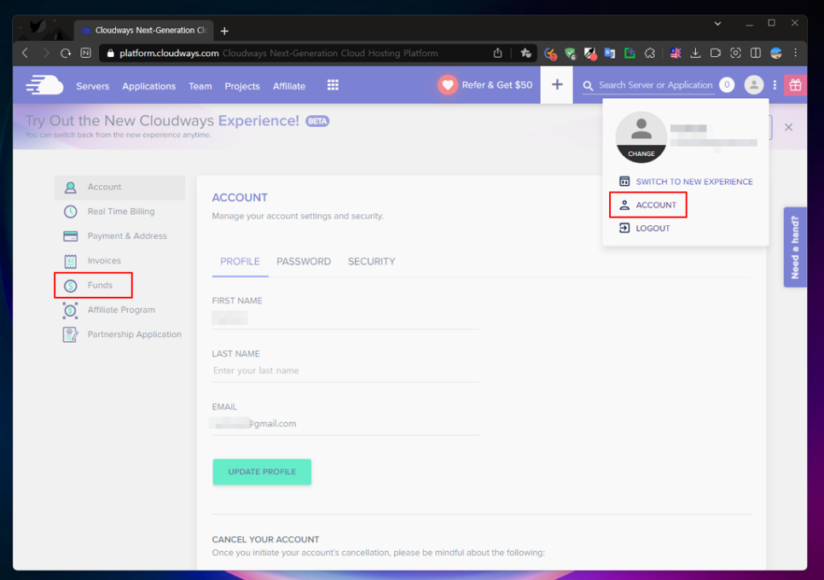Click the Invoices receipt icon
This screenshot has width=824, height=580.
[x=71, y=261]
